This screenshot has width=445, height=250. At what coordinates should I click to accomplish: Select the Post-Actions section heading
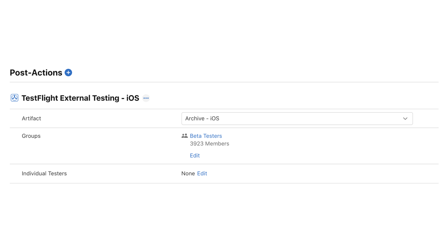[35, 73]
